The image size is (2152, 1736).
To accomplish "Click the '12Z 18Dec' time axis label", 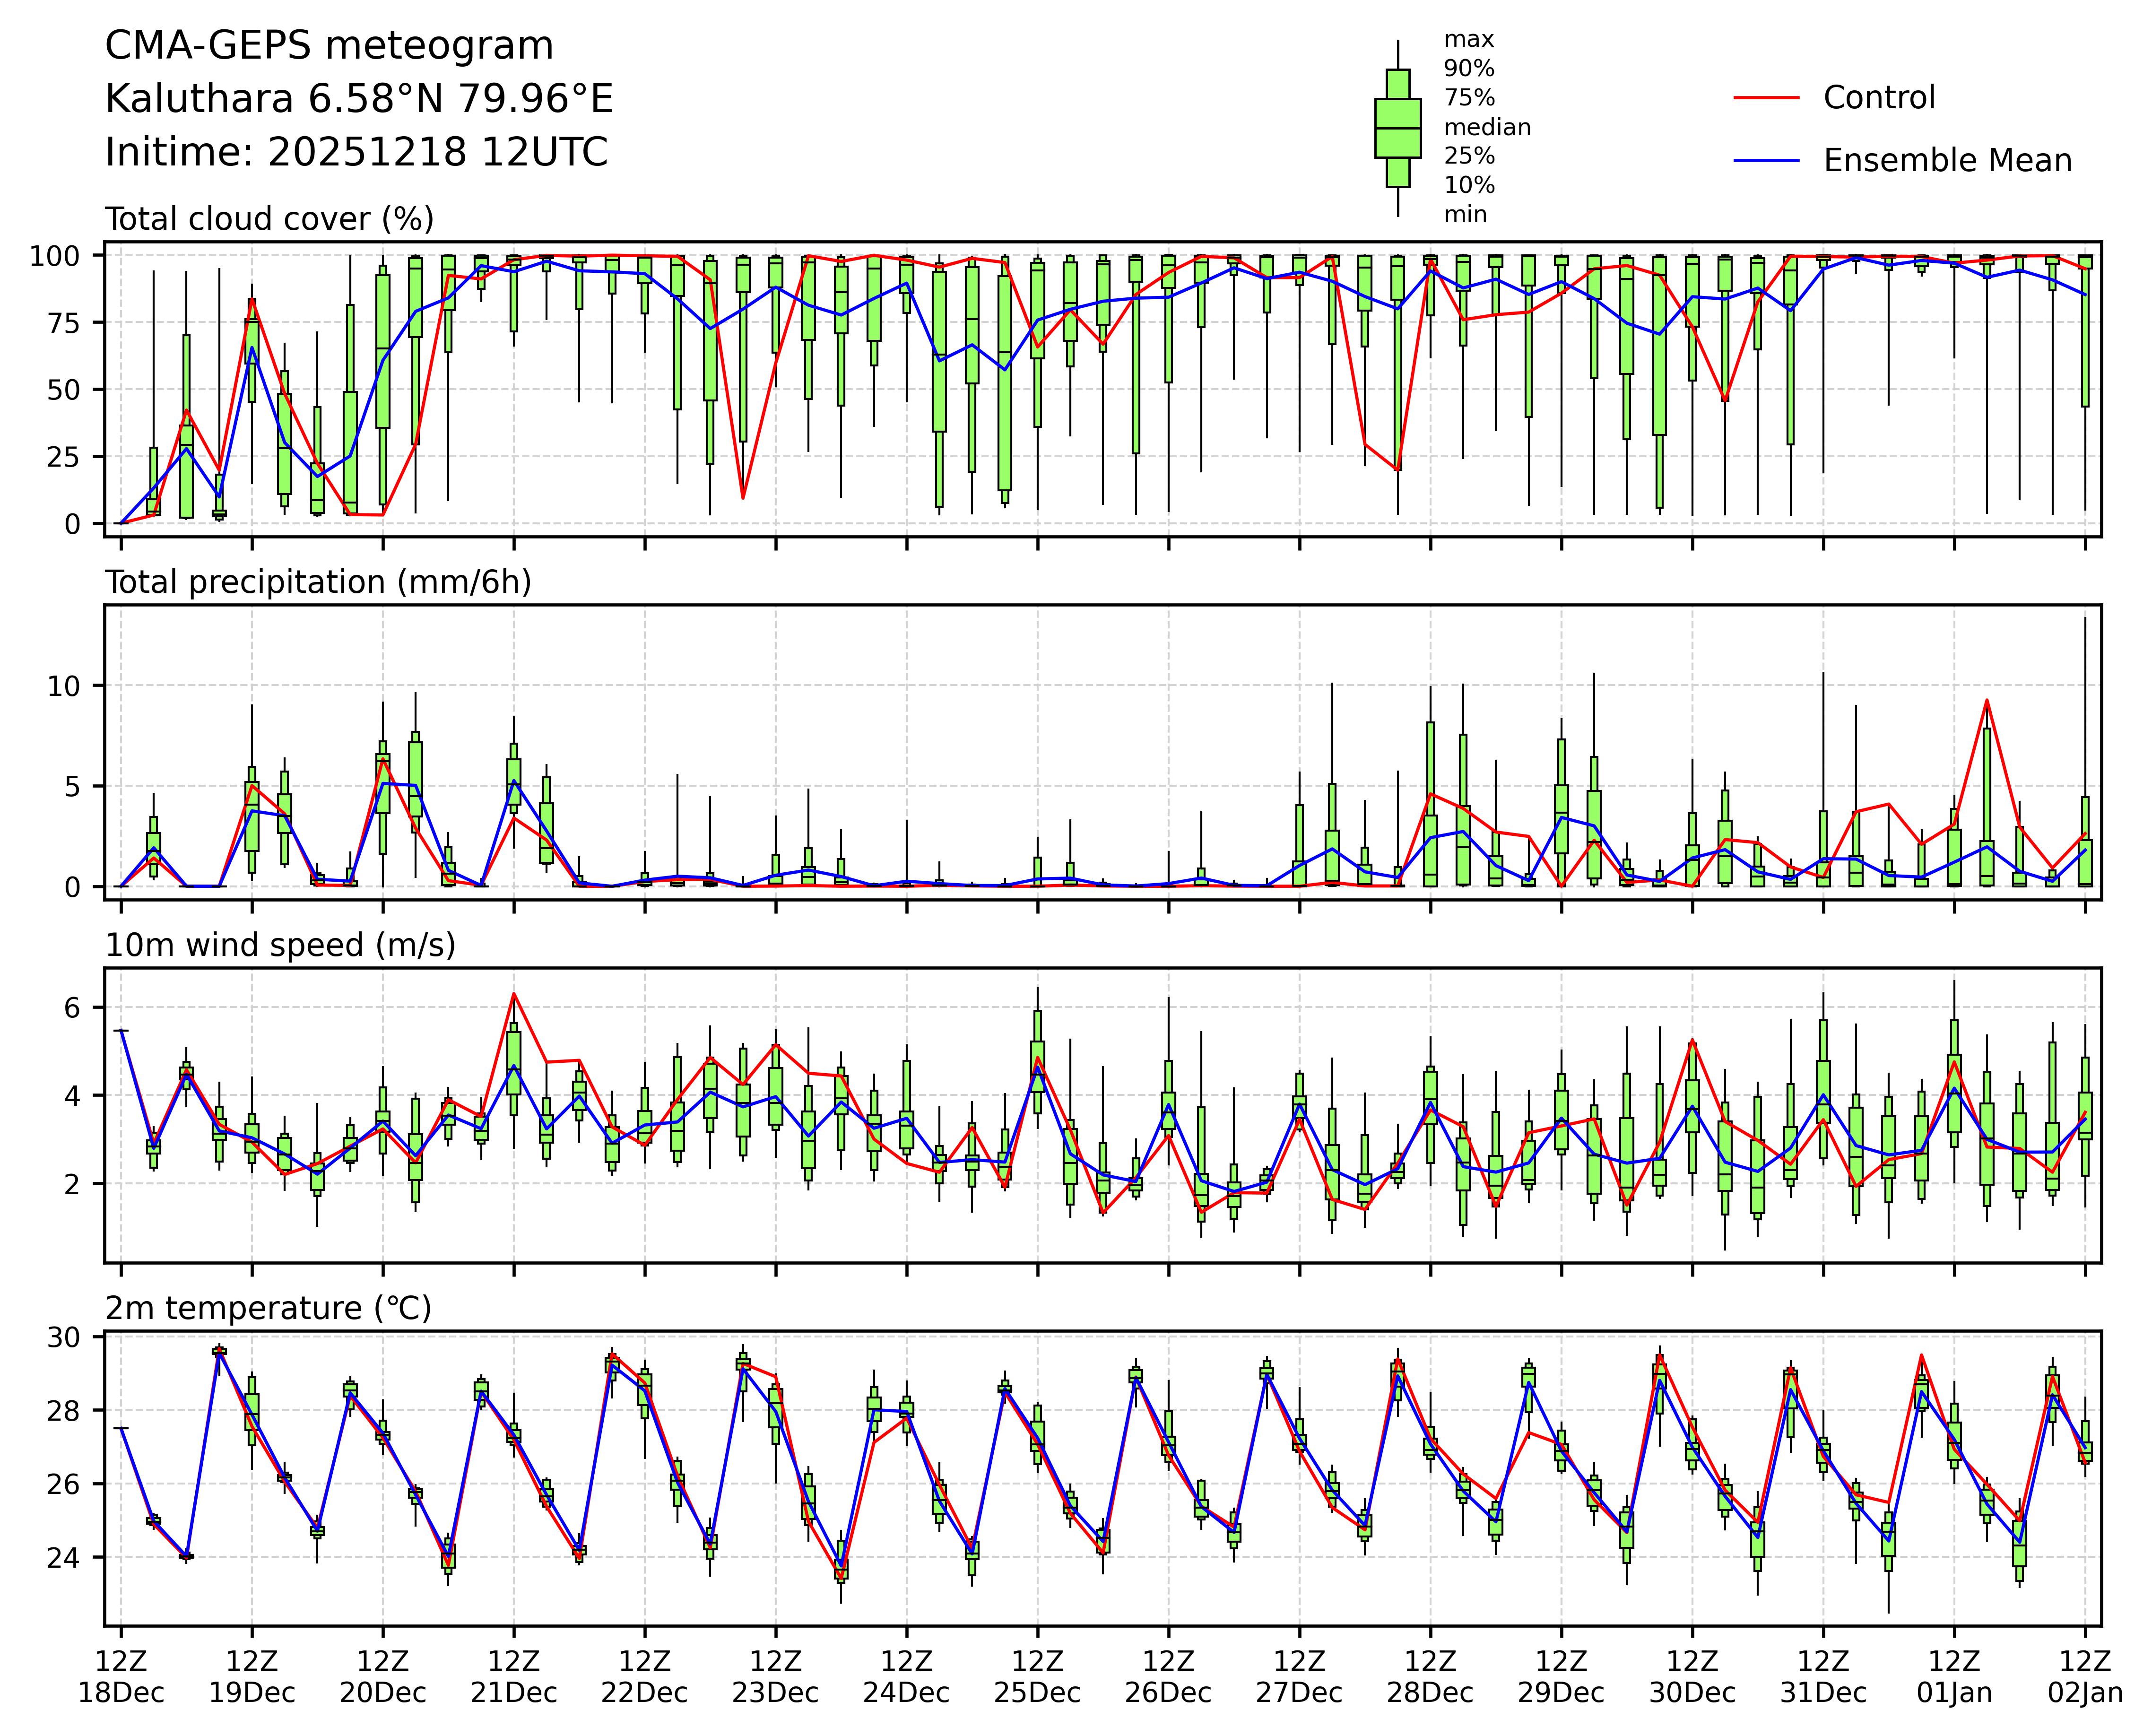I will point(121,1677).
